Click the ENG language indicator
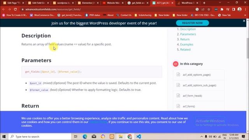Screen dimensions: 249x140 224,136
